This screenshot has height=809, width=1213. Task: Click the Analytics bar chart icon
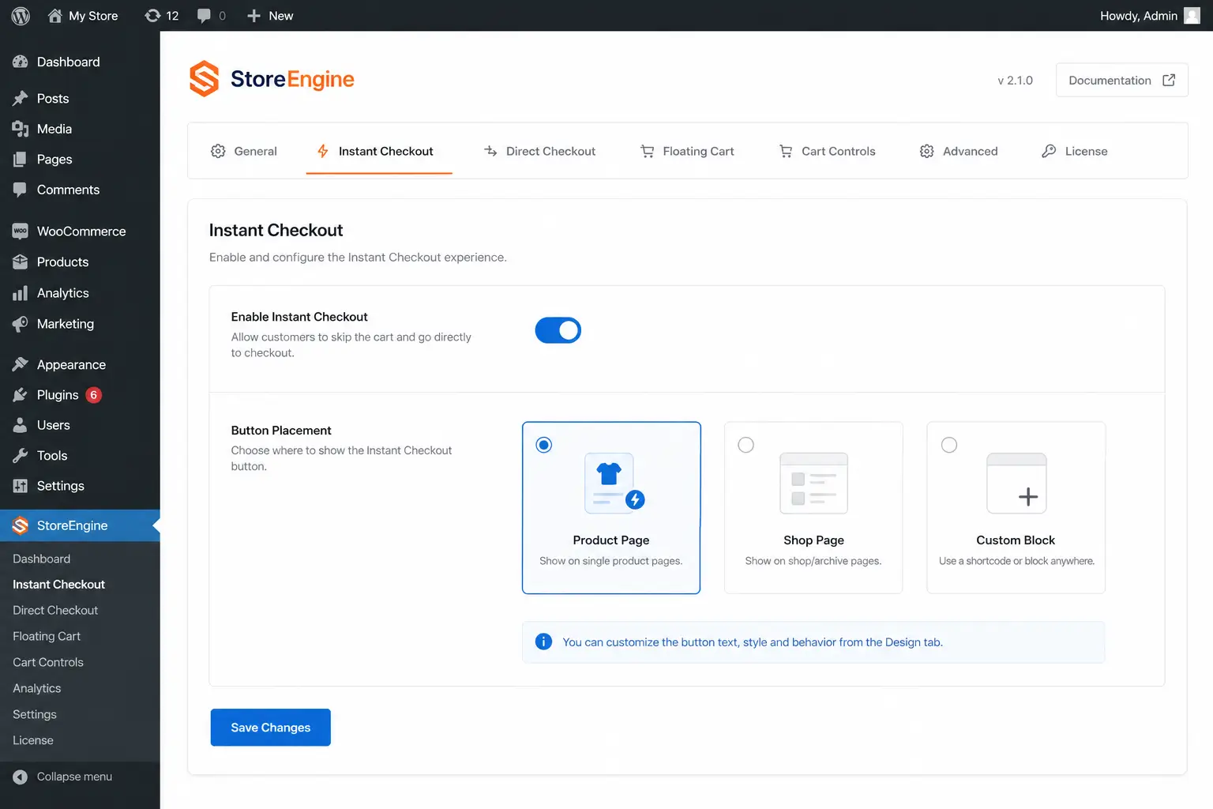(21, 293)
